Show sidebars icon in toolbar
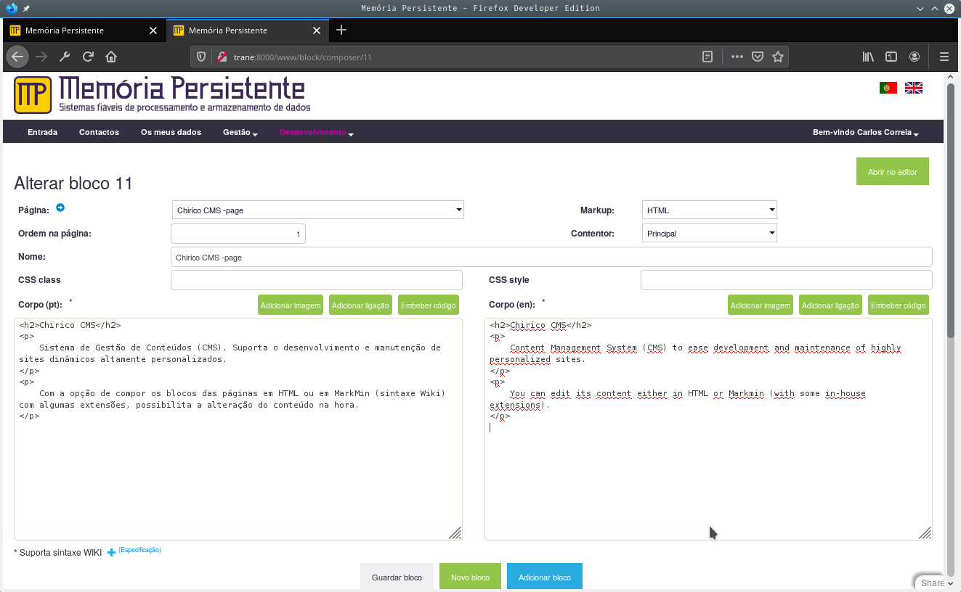 (x=891, y=57)
